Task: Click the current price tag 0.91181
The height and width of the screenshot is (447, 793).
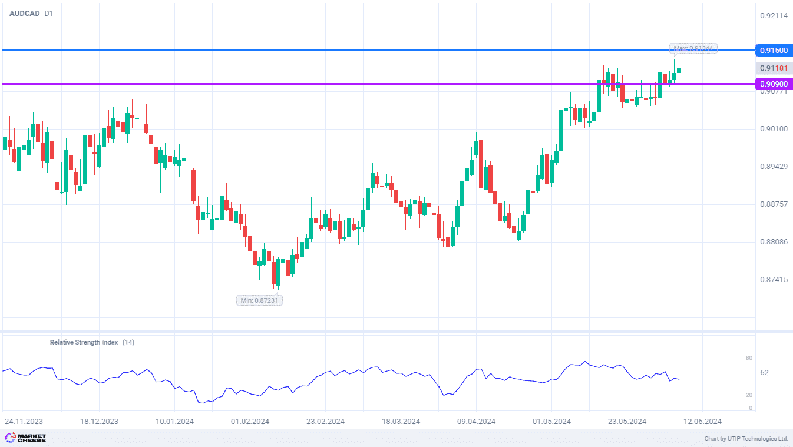Action: coord(774,68)
